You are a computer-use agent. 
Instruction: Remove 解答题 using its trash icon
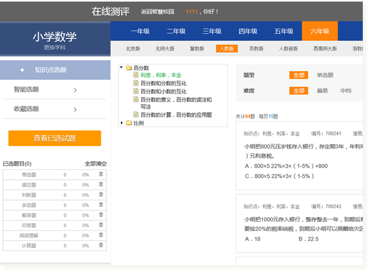(101, 215)
